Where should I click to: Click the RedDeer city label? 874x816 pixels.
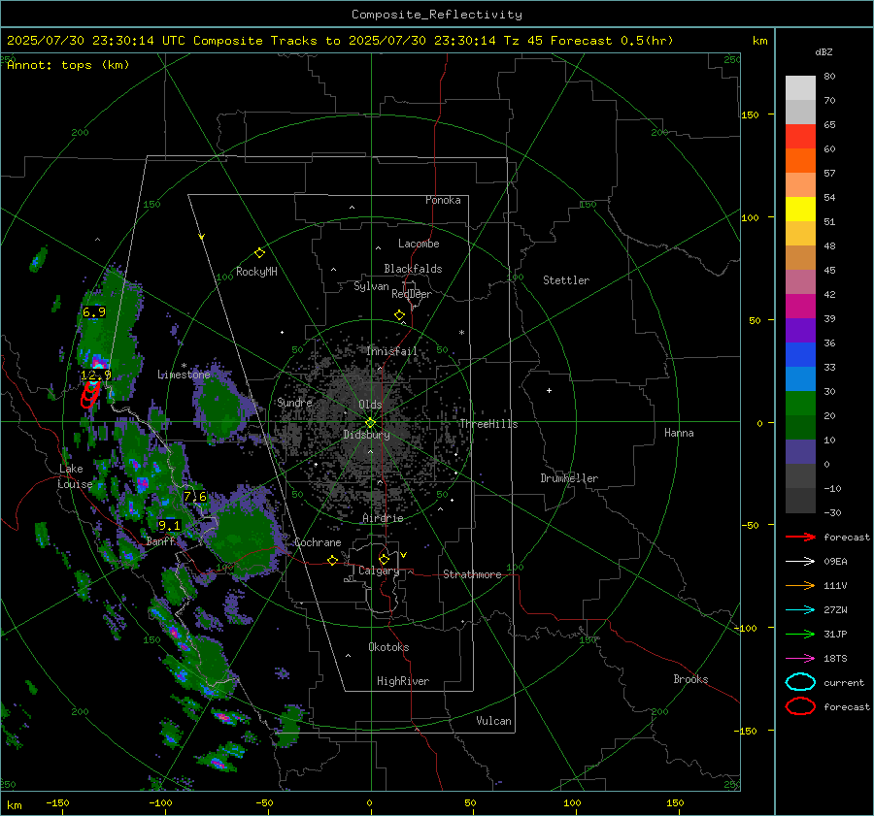[412, 294]
